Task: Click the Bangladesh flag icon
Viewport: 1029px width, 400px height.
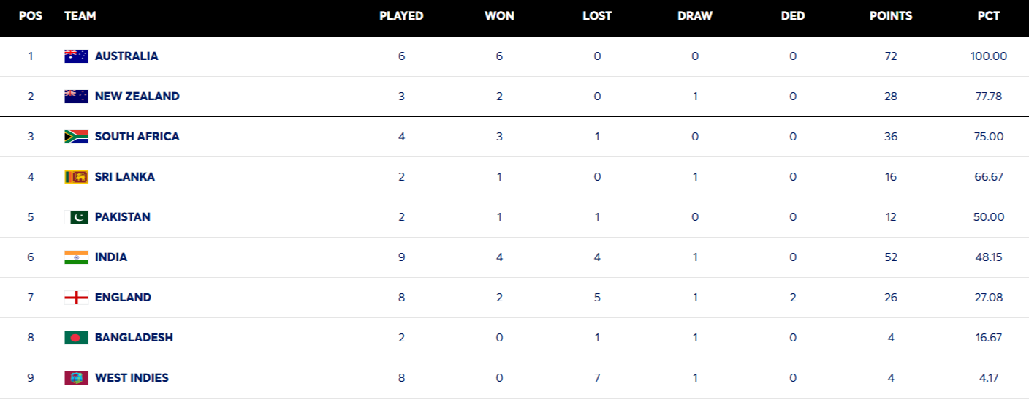Action: [76, 338]
